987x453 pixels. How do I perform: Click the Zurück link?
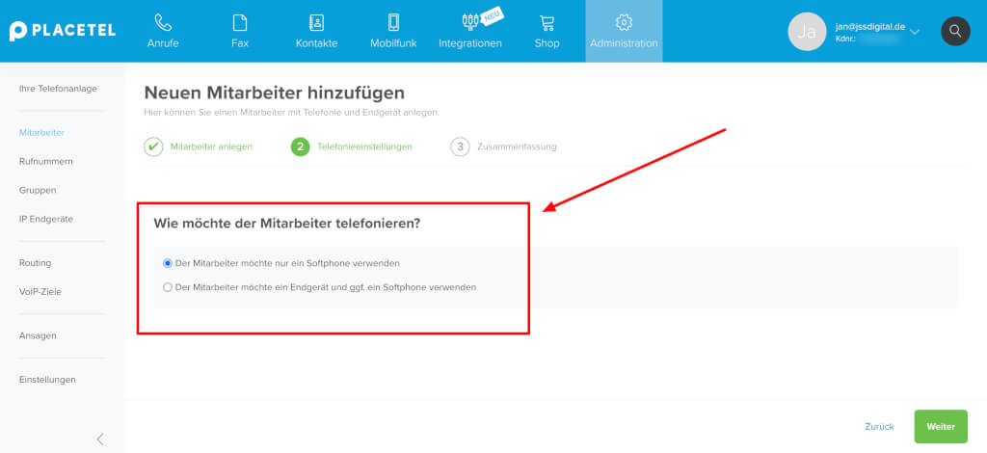pyautogui.click(x=879, y=427)
